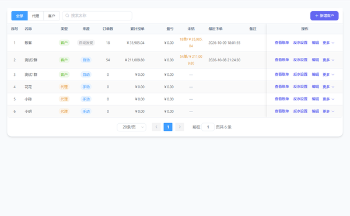350x216 pixels.
Task: Select page 1 in pagination
Action: pos(168,127)
